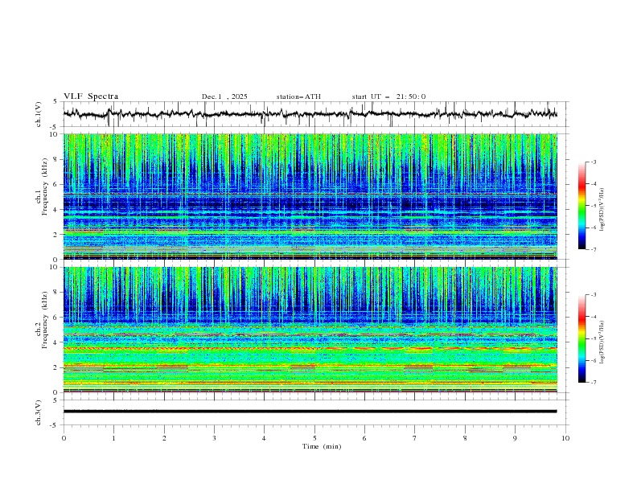Viewport: 637px width, 492px height.
Task: Click time axis tick label "1"
Action: pyautogui.click(x=114, y=438)
